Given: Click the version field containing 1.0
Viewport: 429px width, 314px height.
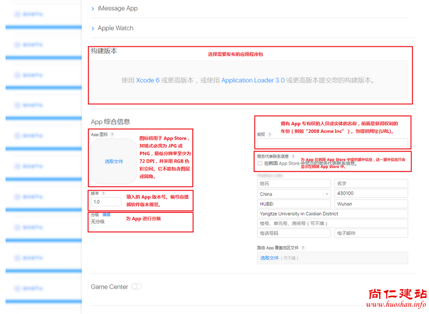Looking at the screenshot, I should coord(106,202).
